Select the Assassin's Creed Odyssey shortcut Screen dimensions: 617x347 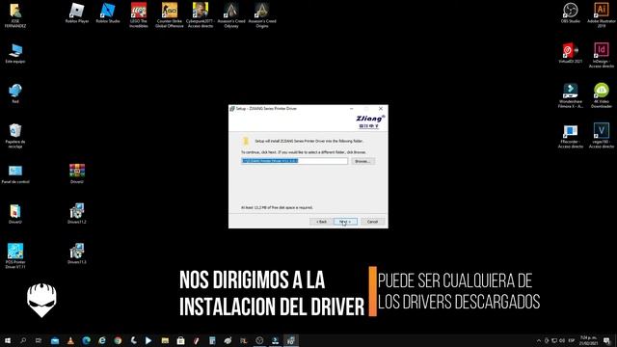[231, 15]
